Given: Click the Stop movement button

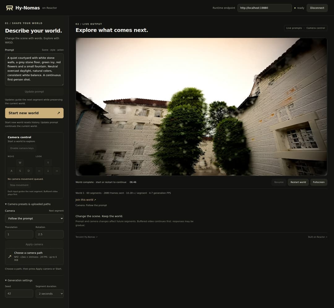Looking at the screenshot, I should pyautogui.click(x=19, y=185).
